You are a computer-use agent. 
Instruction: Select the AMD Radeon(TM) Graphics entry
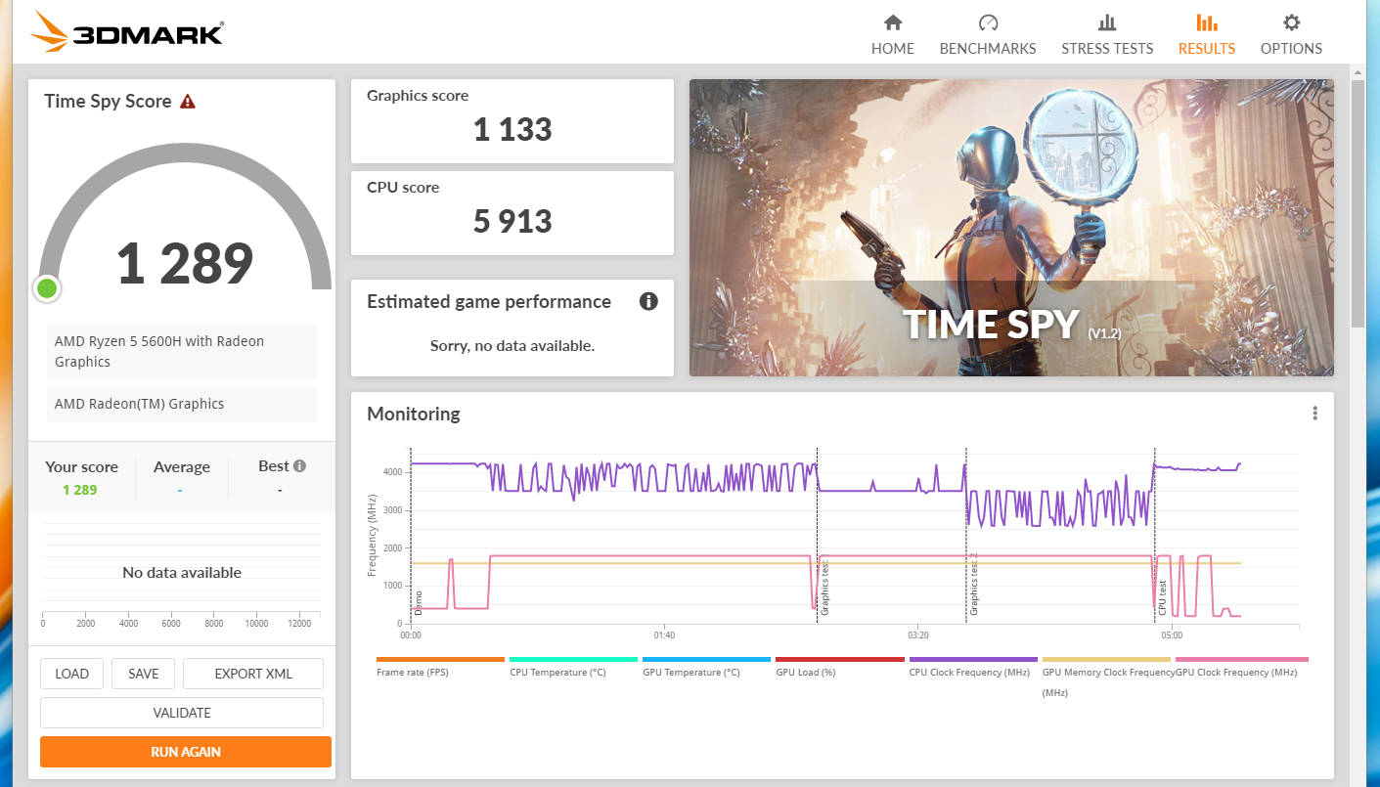pyautogui.click(x=182, y=404)
